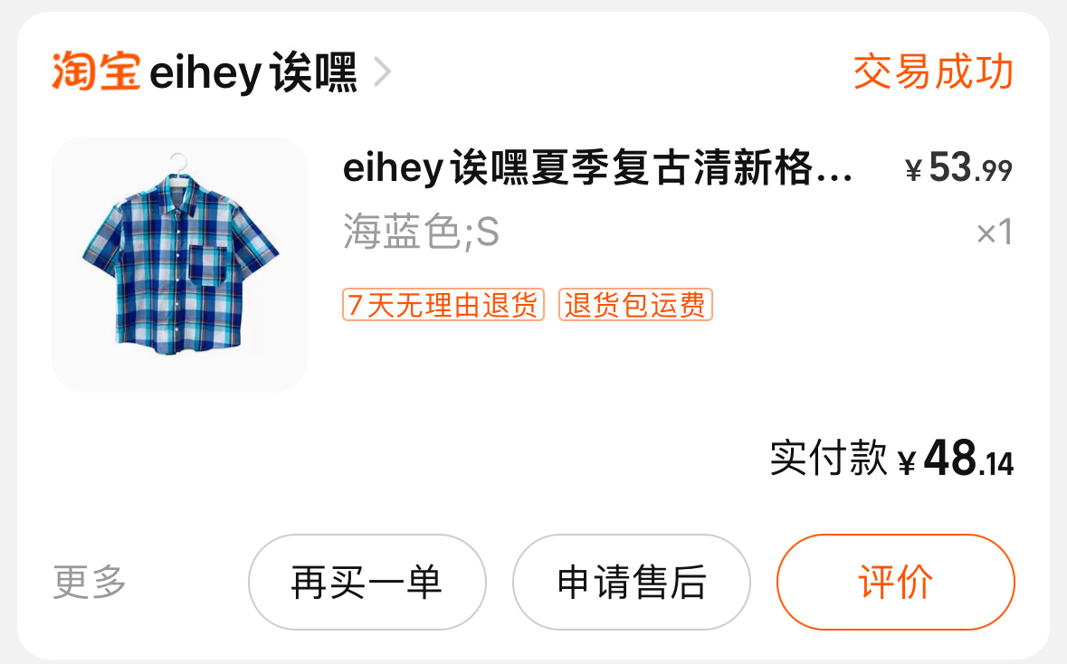Click the 申请售后 button
This screenshot has width=1067, height=664.
[632, 582]
